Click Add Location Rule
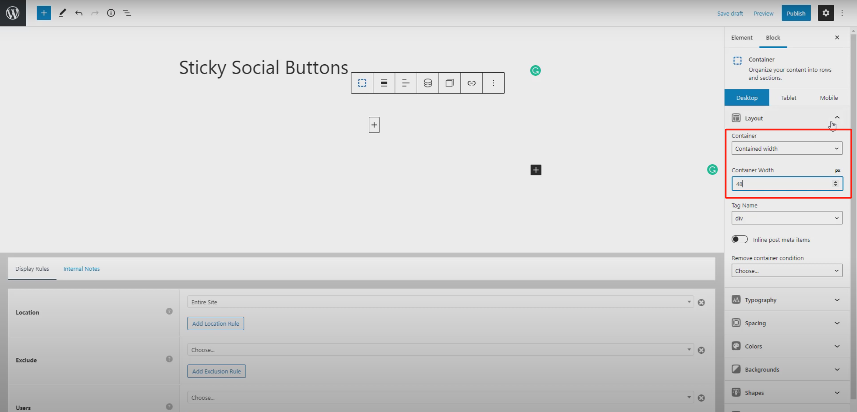 [x=216, y=323]
